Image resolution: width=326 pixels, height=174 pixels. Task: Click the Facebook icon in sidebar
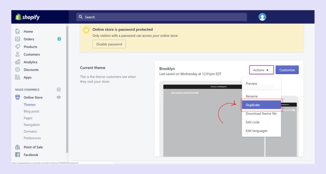(x=18, y=155)
